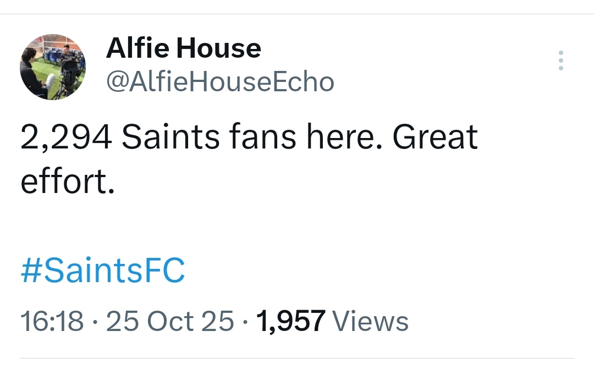The height and width of the screenshot is (375, 594).
Task: Open the #SaintsFC hashtag
Action: click(103, 271)
